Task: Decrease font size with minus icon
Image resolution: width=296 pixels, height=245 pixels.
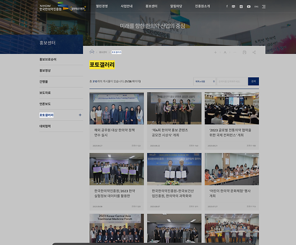Action: (235, 52)
